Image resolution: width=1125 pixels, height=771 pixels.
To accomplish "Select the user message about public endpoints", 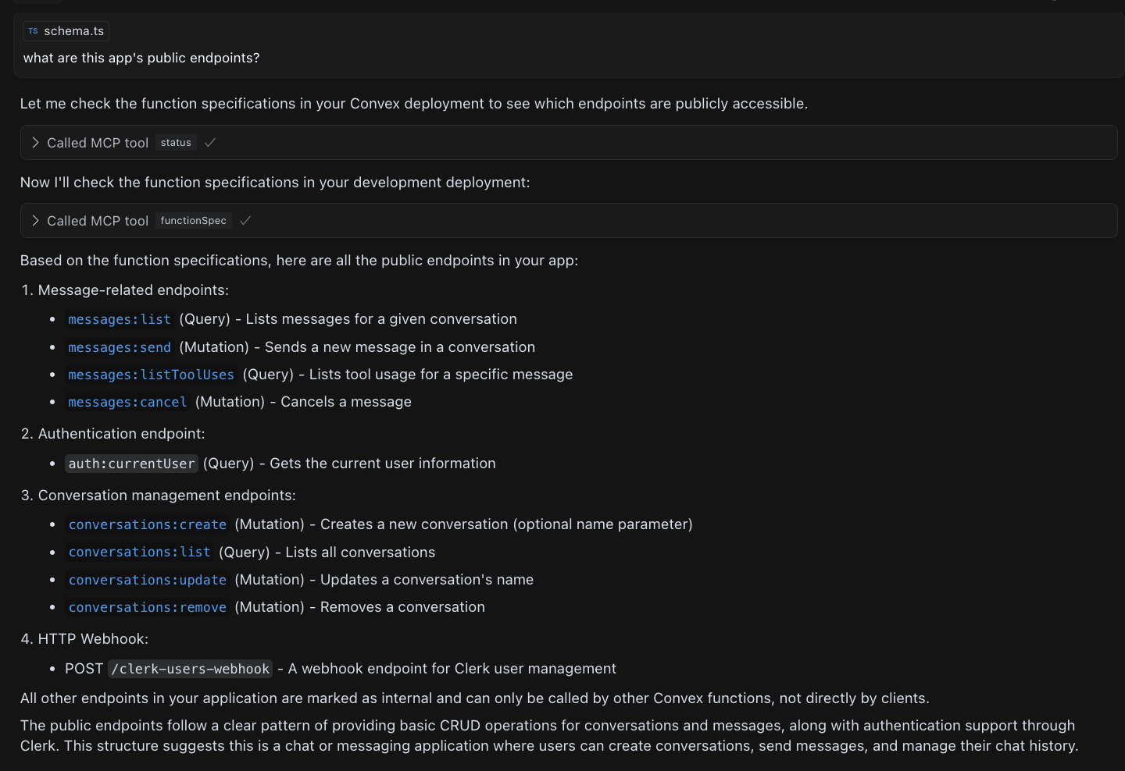I will 141,59.
